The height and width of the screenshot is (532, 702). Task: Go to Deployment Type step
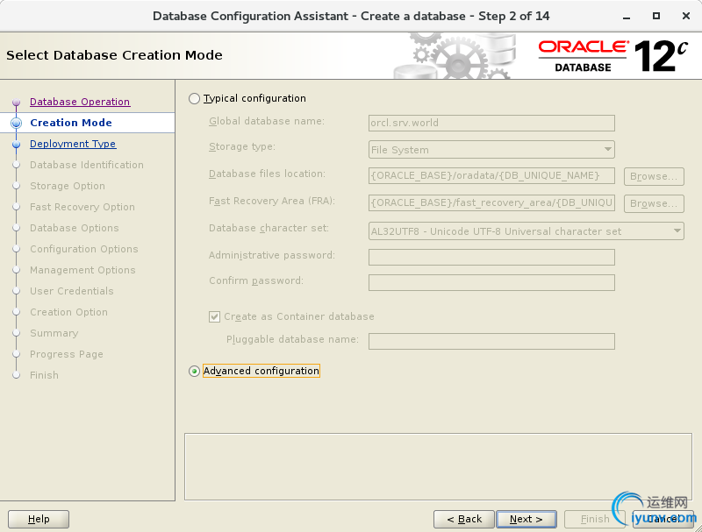(x=73, y=144)
